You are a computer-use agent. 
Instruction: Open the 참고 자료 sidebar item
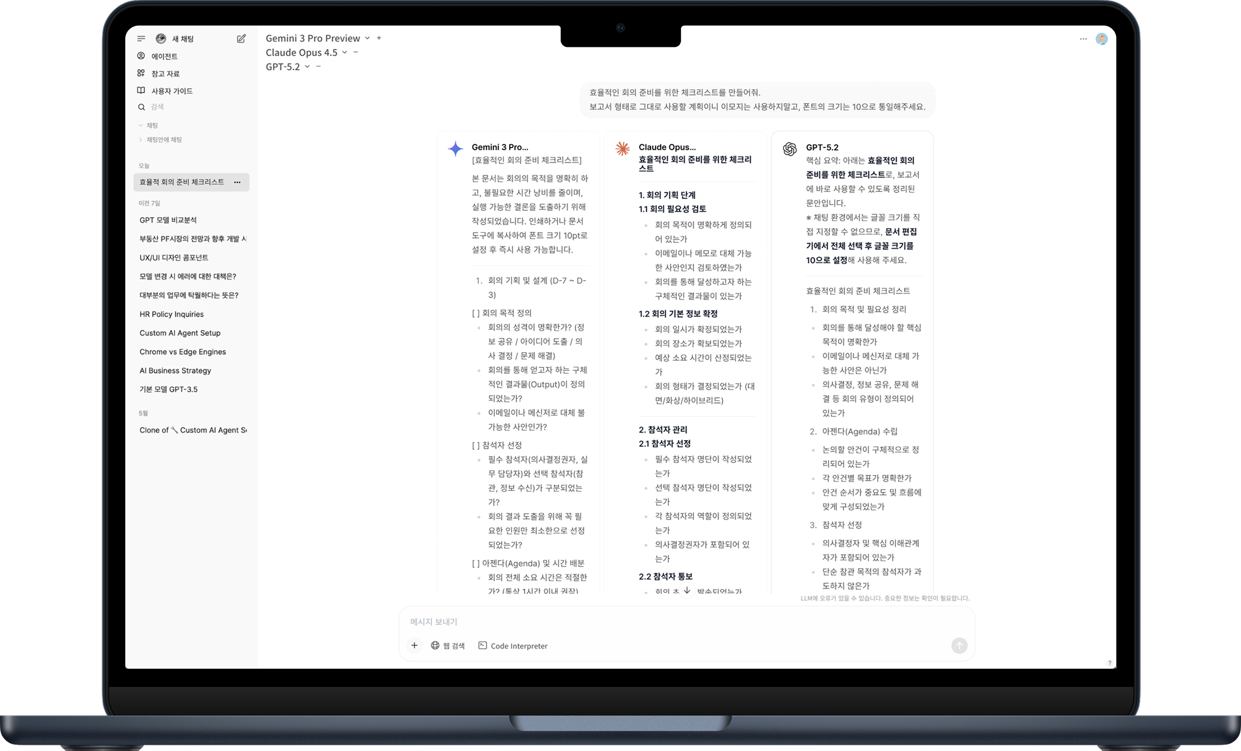click(165, 74)
